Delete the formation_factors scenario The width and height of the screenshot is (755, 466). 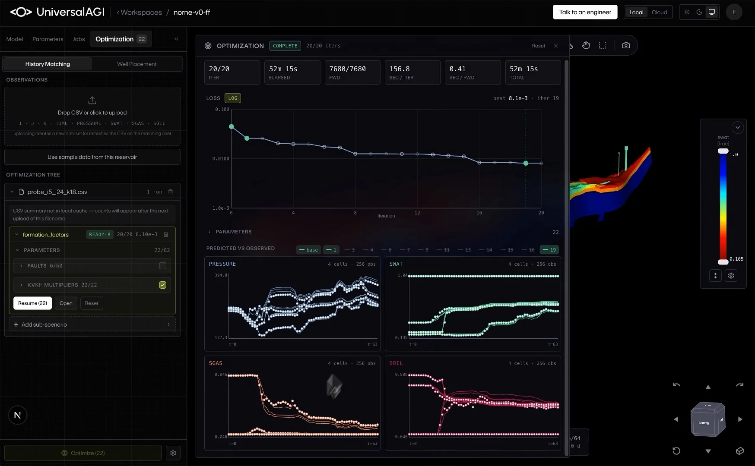[x=166, y=234]
